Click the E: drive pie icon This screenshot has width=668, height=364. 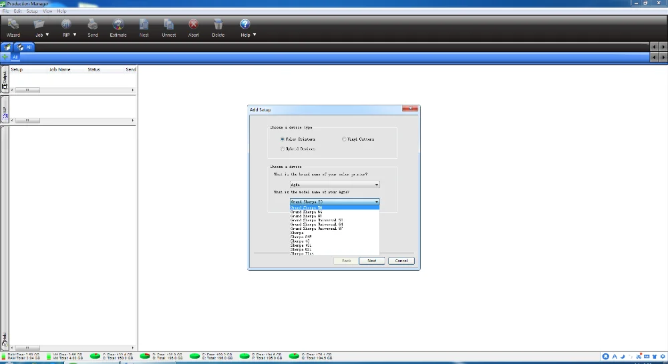(194, 356)
